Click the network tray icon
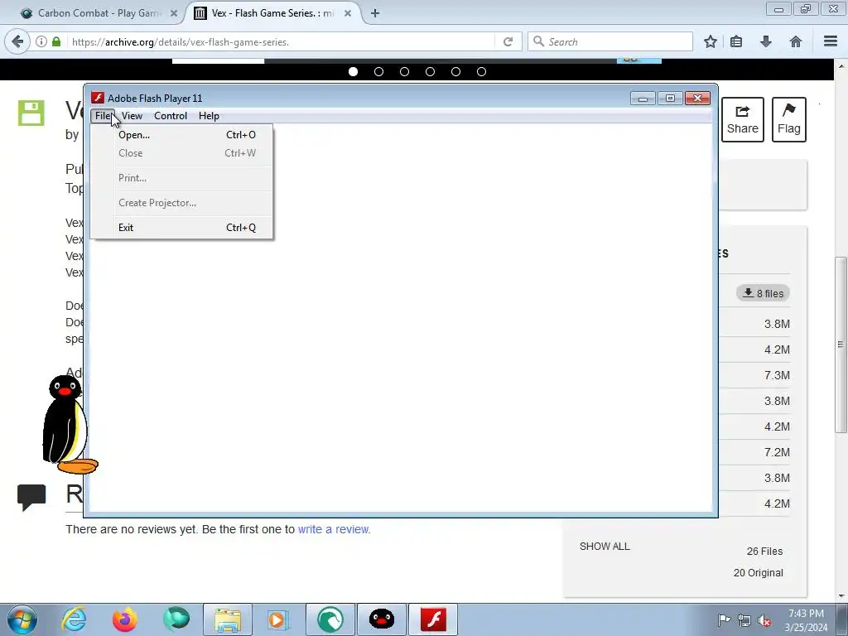 (x=744, y=620)
